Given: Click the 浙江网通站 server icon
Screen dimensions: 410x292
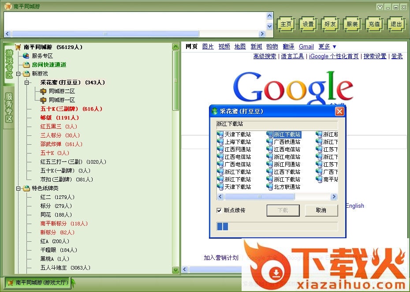Looking at the screenshot, I should point(269,165).
